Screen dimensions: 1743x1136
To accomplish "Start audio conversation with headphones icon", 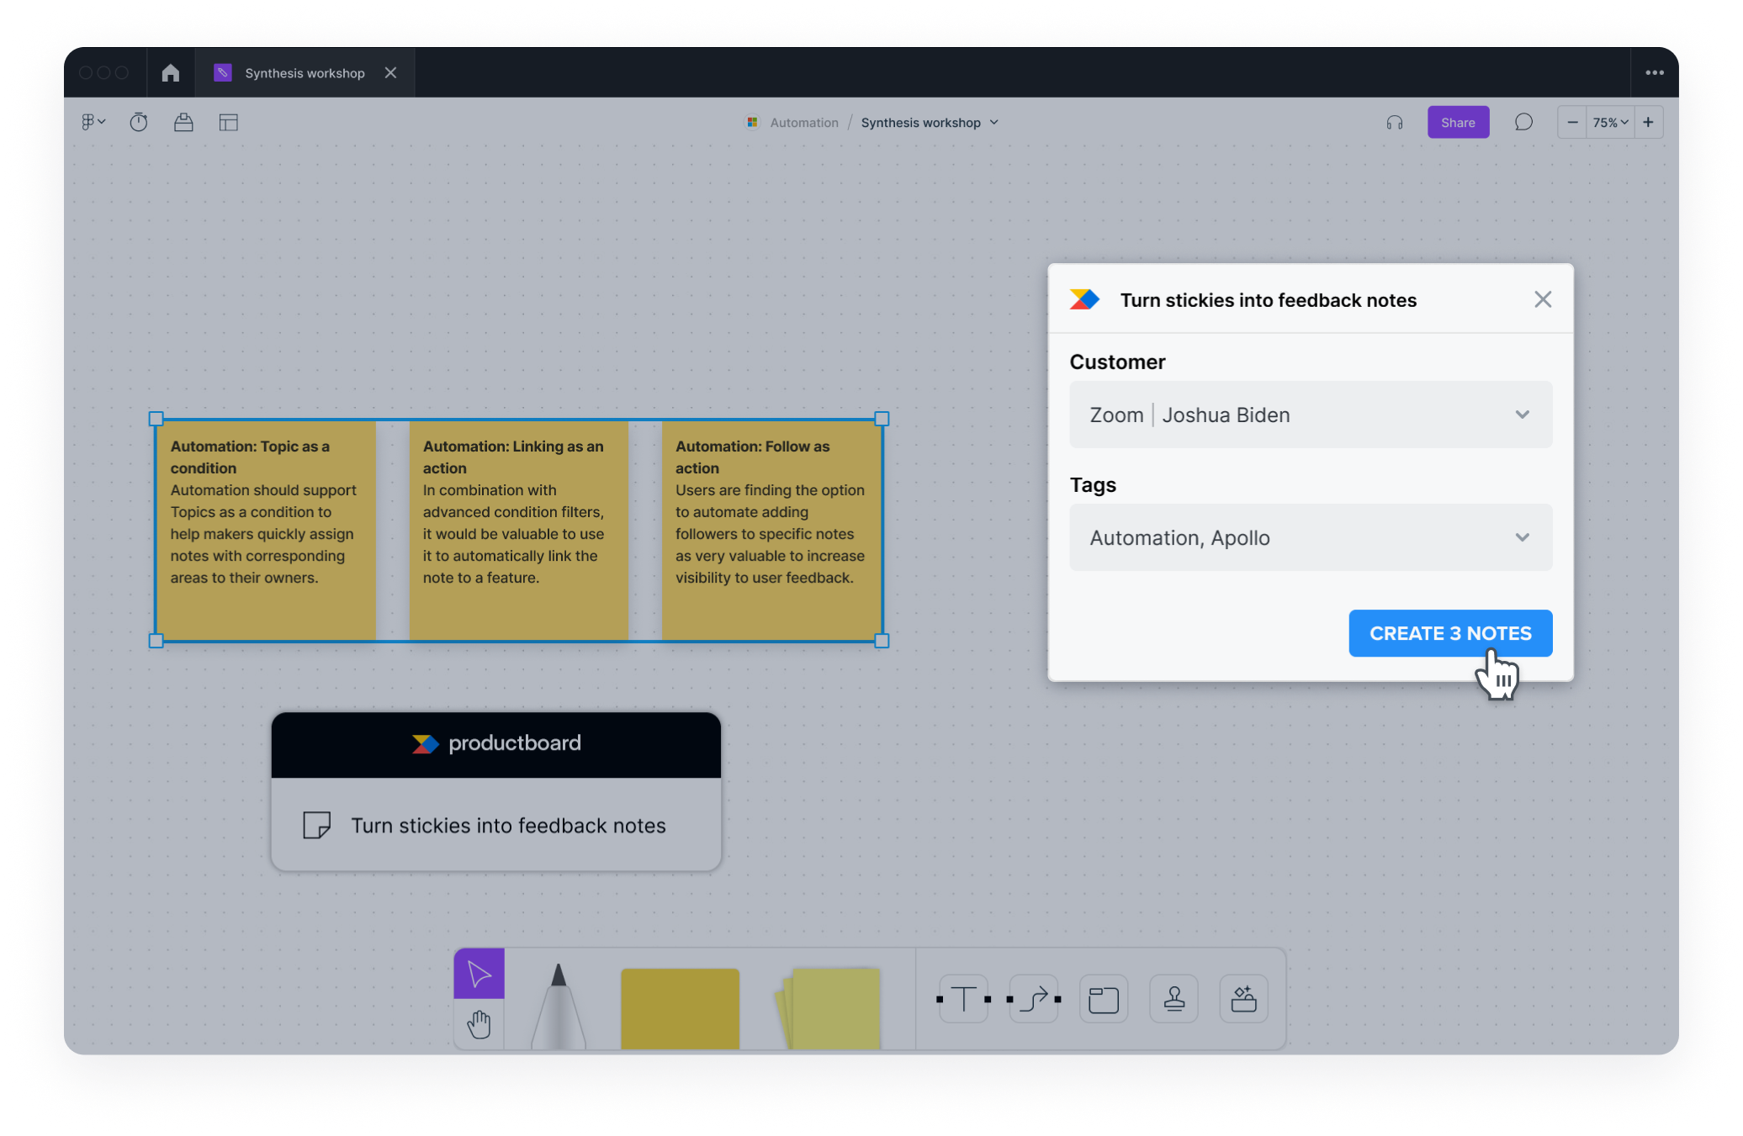I will pyautogui.click(x=1395, y=123).
